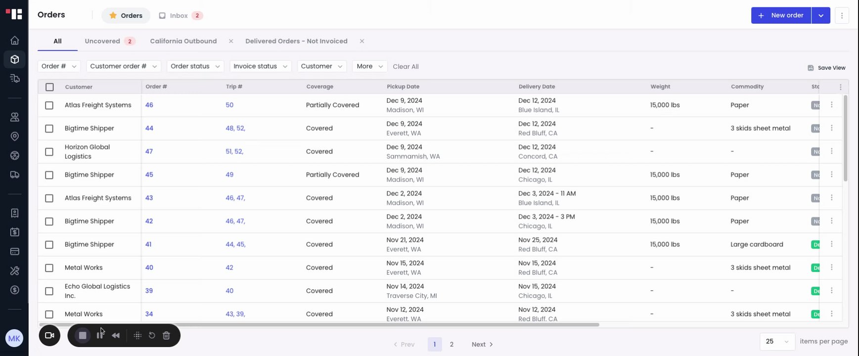The image size is (859, 356).
Task: Click the New order button
Action: pyautogui.click(x=781, y=15)
